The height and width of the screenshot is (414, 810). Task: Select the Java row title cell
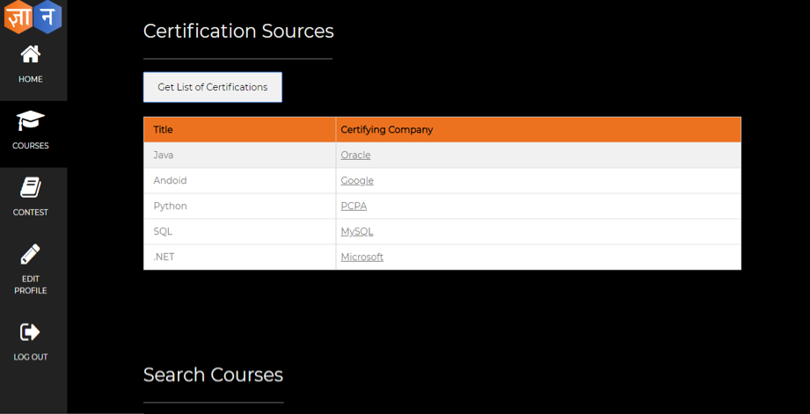(164, 155)
